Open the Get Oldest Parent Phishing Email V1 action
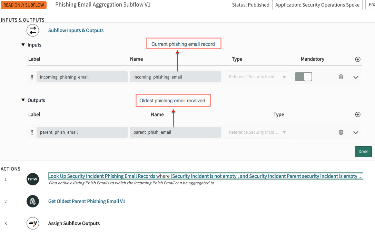 coord(87,201)
